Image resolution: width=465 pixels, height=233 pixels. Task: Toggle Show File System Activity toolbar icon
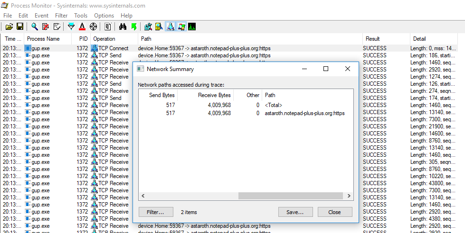[x=159, y=27]
